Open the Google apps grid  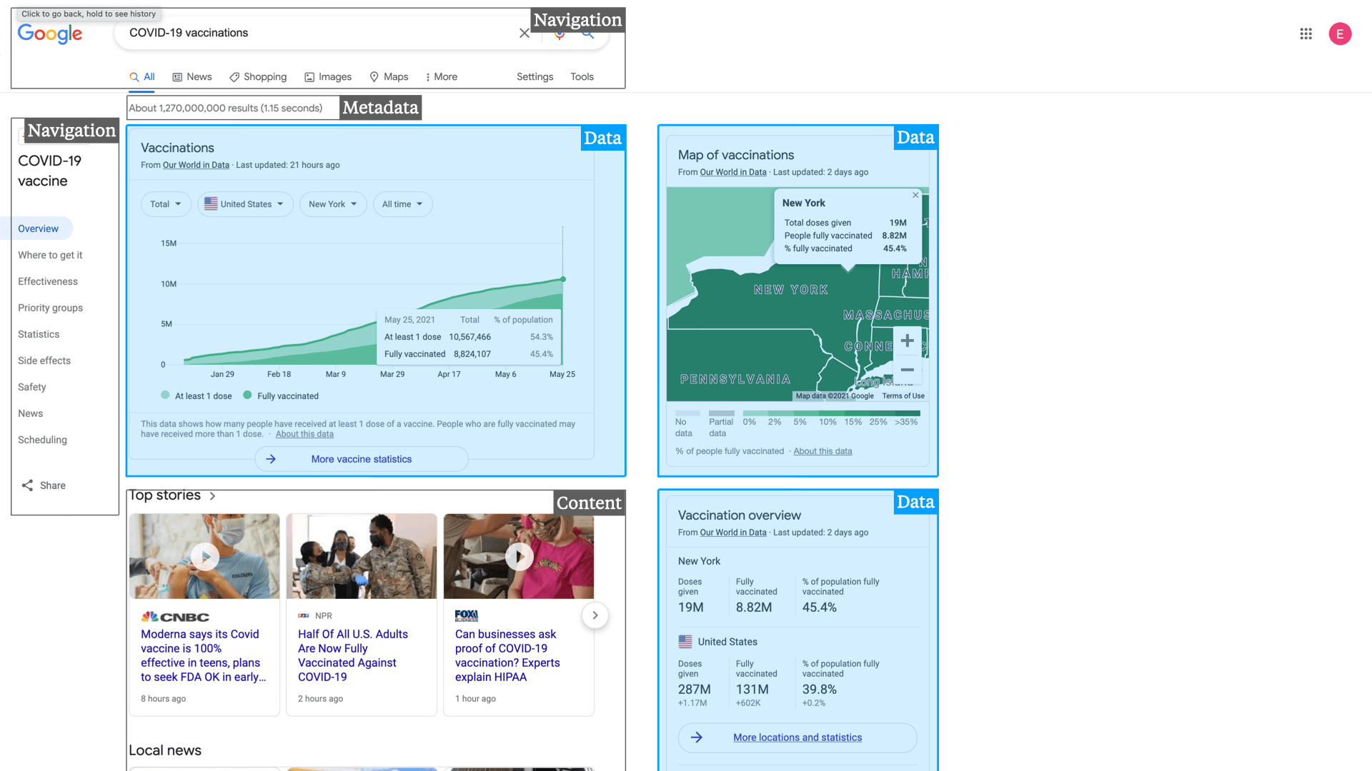[x=1306, y=34]
